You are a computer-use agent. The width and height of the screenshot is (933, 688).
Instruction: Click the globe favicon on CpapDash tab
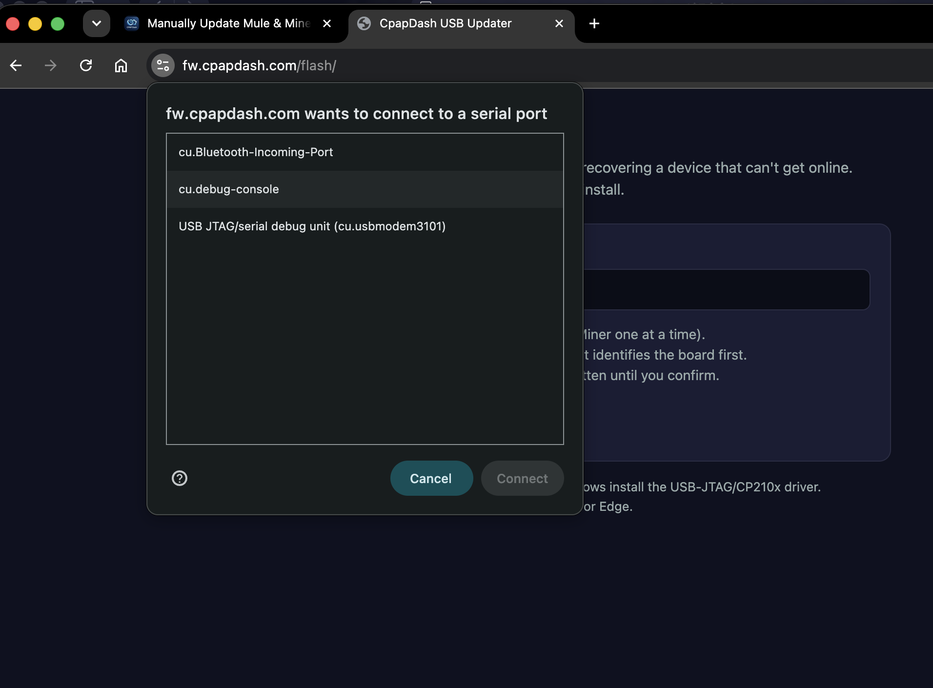(x=364, y=23)
